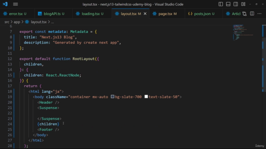Viewport: 266px width, 149px height.
Task: Click the metadata constant name
Action: (x=57, y=31)
